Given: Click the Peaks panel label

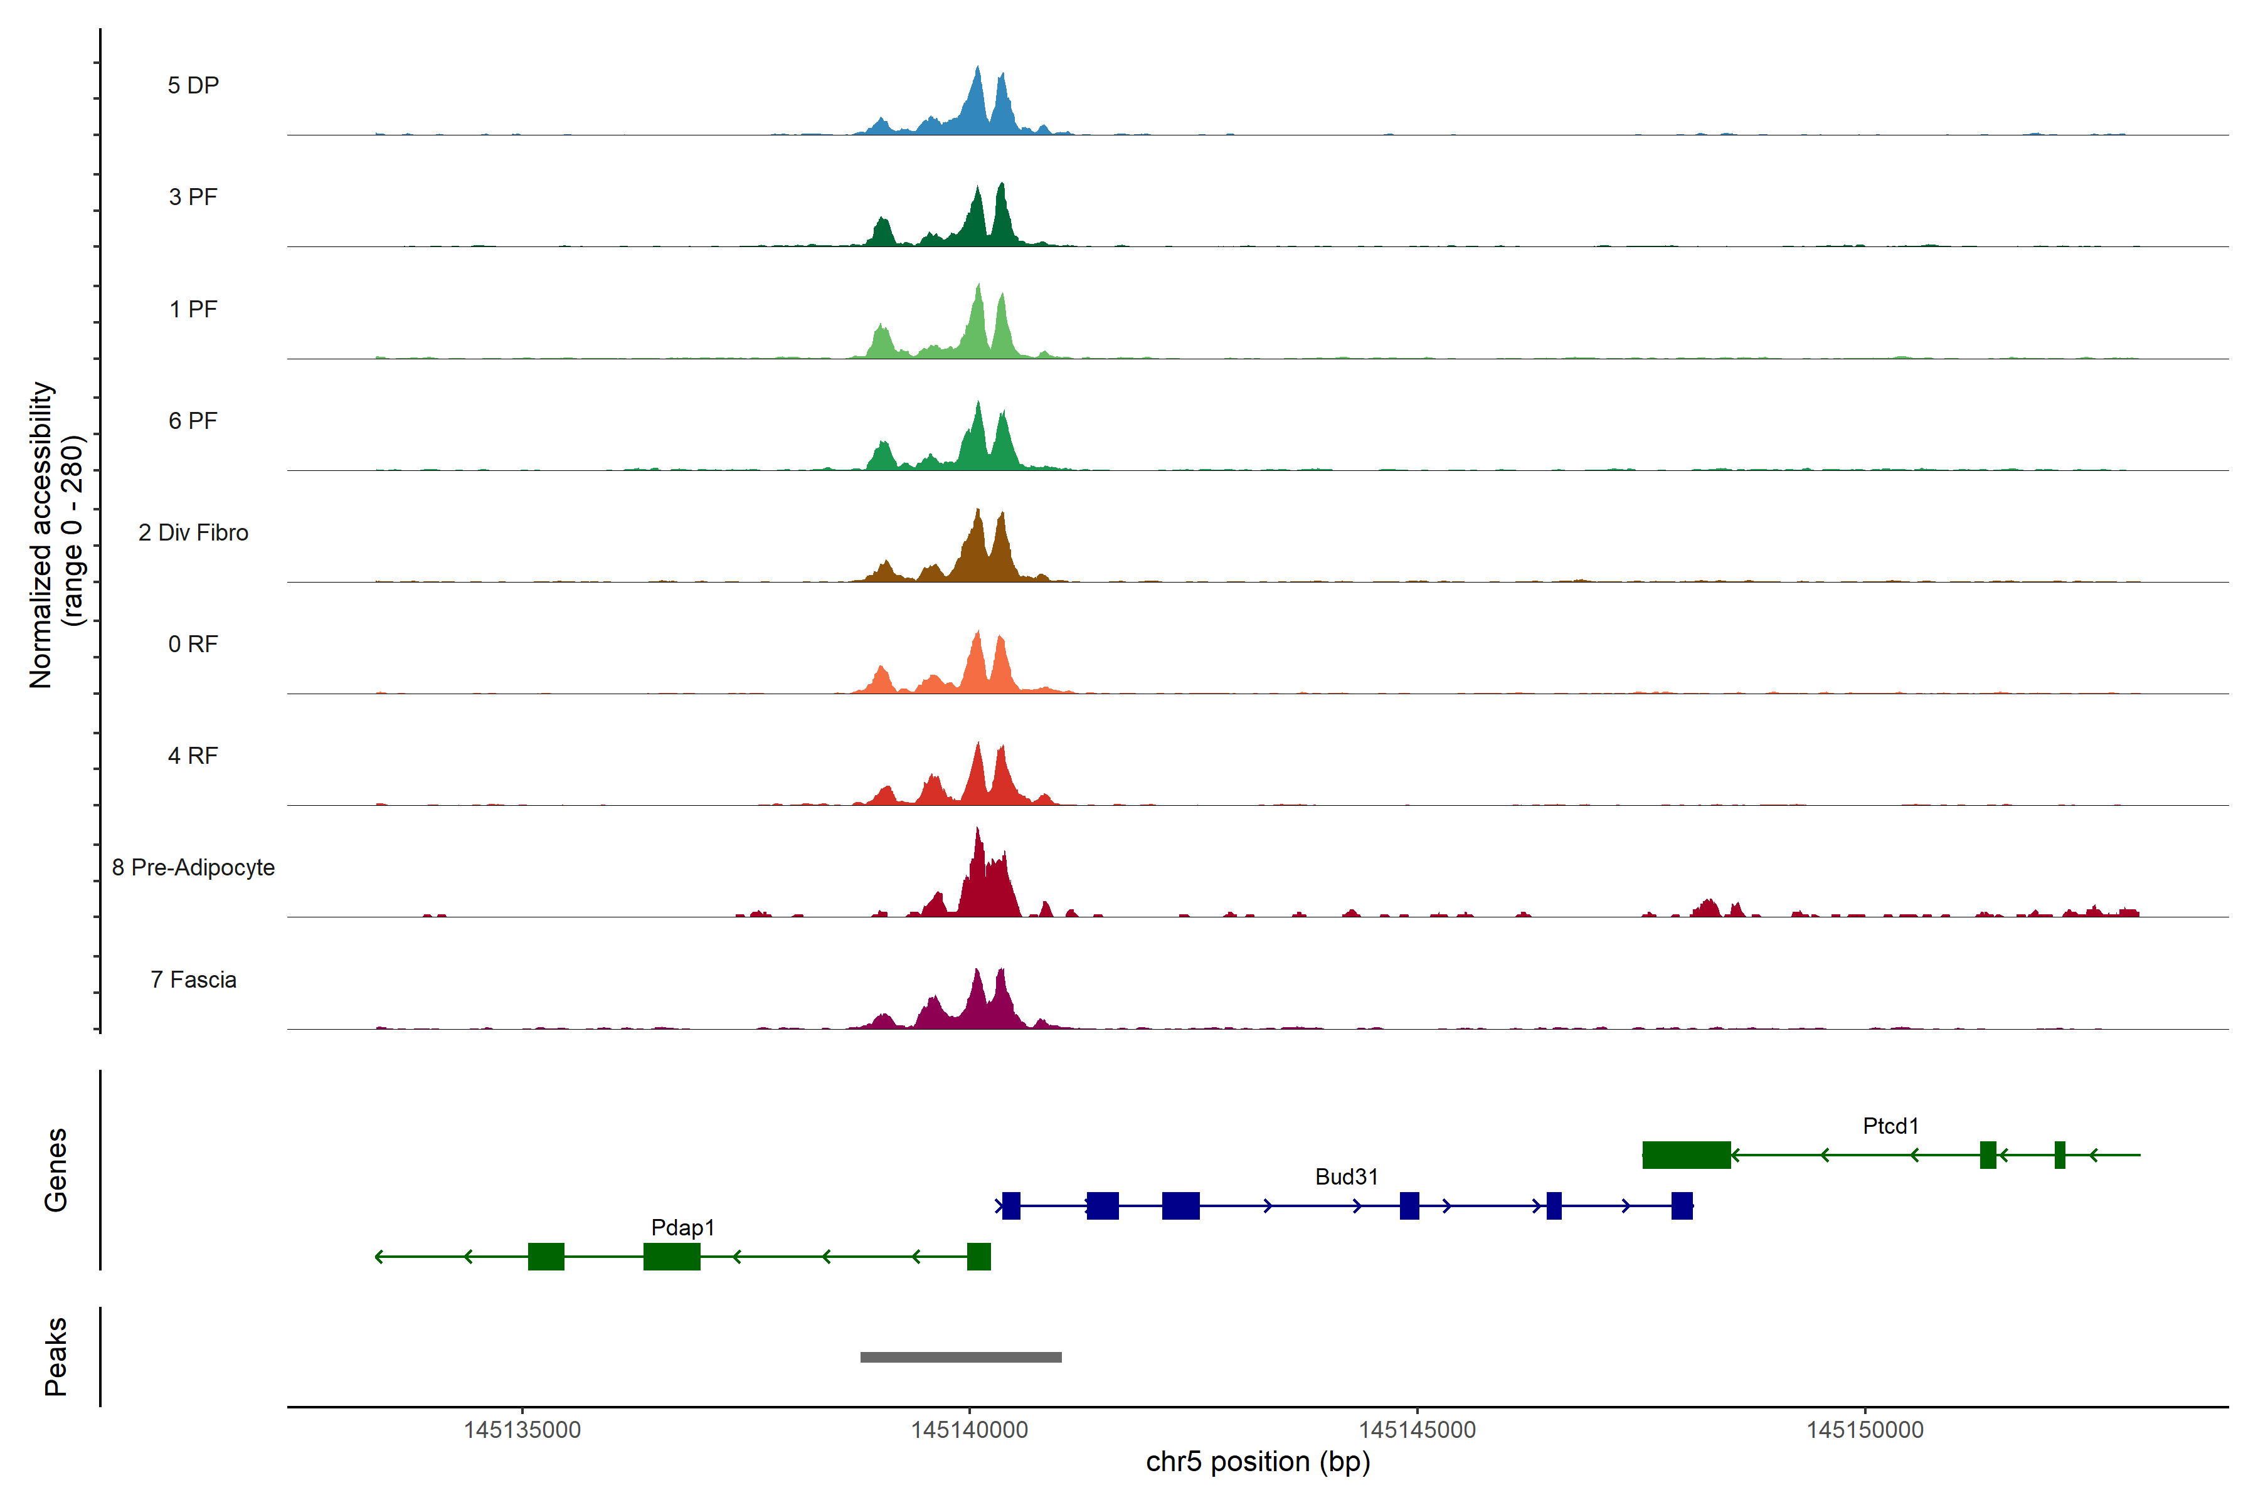Looking at the screenshot, I should point(56,1355).
